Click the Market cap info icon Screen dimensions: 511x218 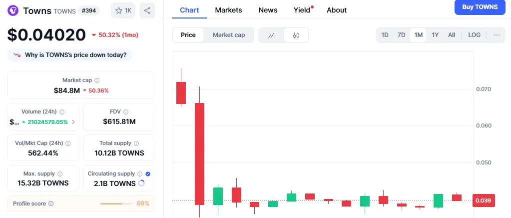[x=97, y=80]
